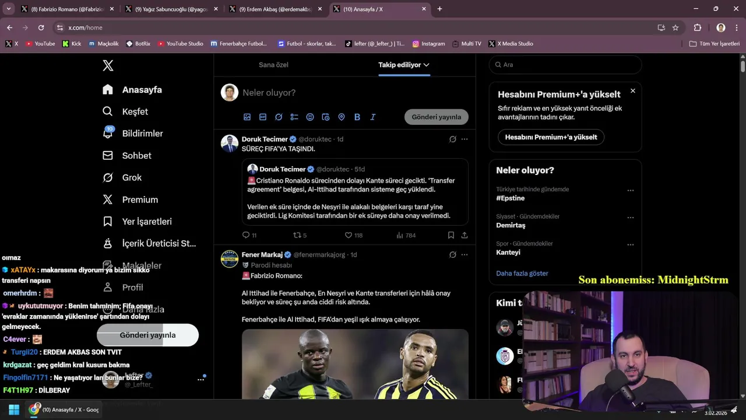Open the Anasayfa home icon in sidebar

pyautogui.click(x=108, y=89)
